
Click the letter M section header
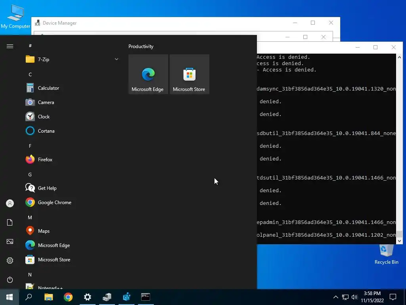30,217
